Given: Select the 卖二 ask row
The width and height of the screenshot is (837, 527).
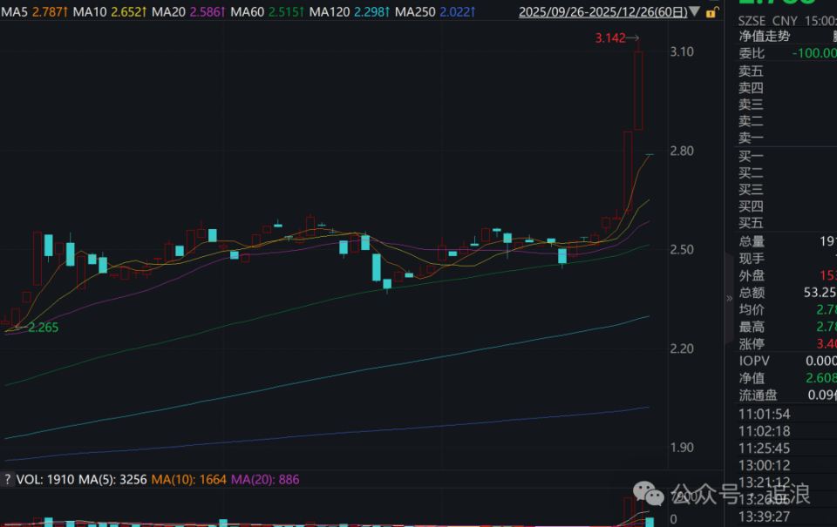Looking at the screenshot, I should pos(787,122).
